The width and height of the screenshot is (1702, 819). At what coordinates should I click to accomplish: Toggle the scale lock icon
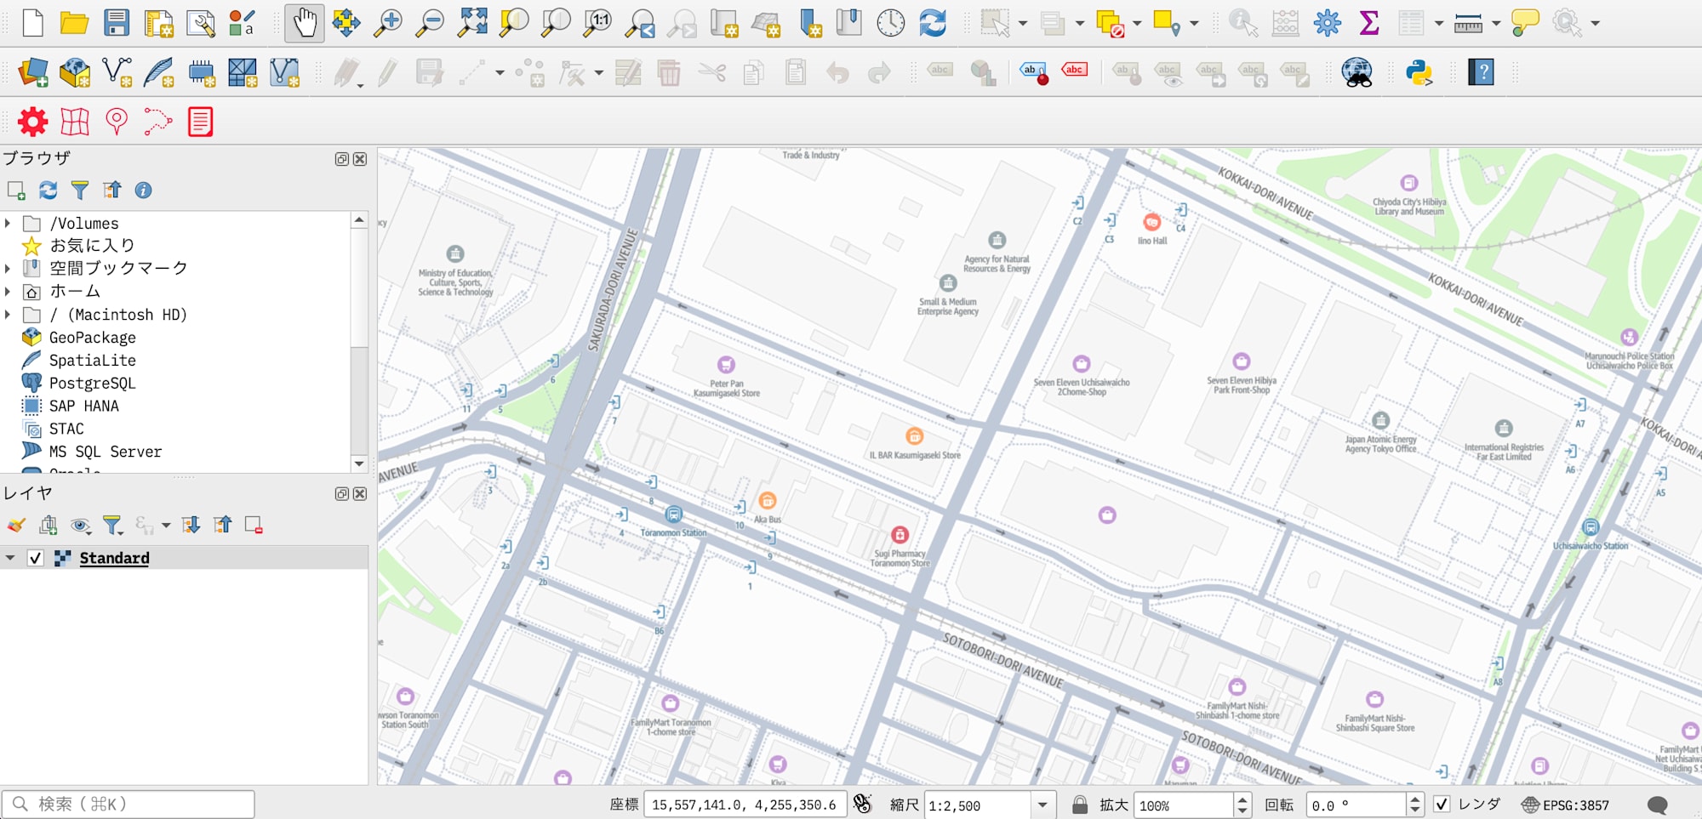pos(1079,805)
